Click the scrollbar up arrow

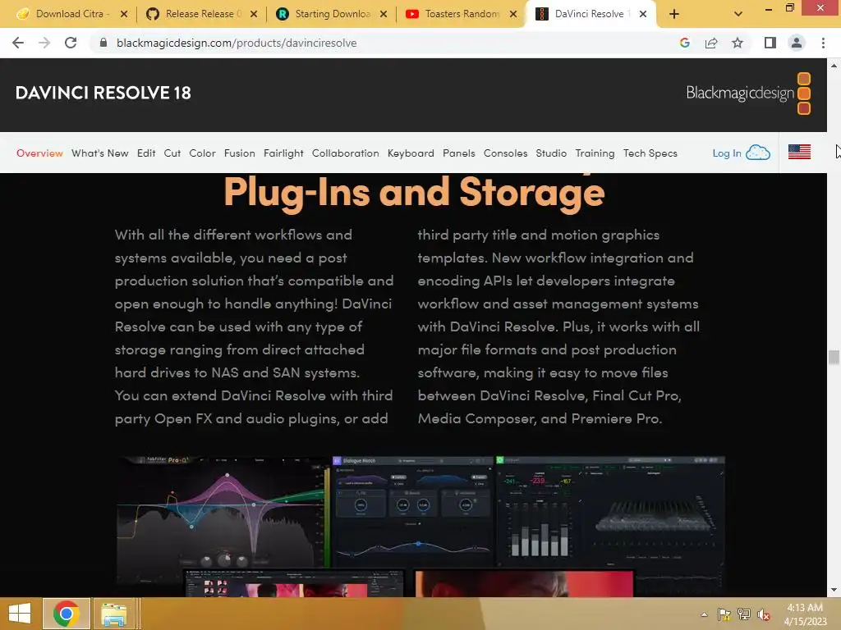[834, 66]
